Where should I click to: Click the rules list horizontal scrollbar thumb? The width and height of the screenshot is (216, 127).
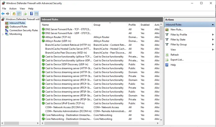point(61,123)
